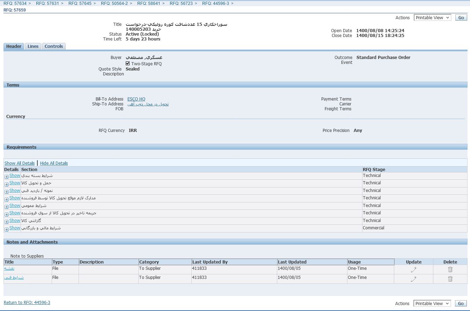The image size is (470, 311).
Task: Expand plus icon for مدارک لازم موقع تحويل section
Action: point(6,199)
